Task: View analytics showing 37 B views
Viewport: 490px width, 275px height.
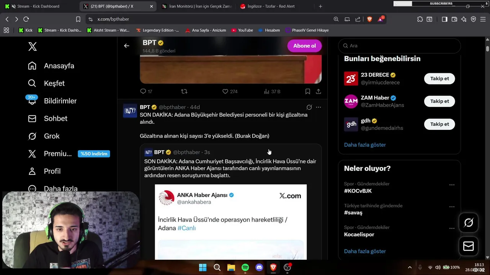Action: (272, 91)
